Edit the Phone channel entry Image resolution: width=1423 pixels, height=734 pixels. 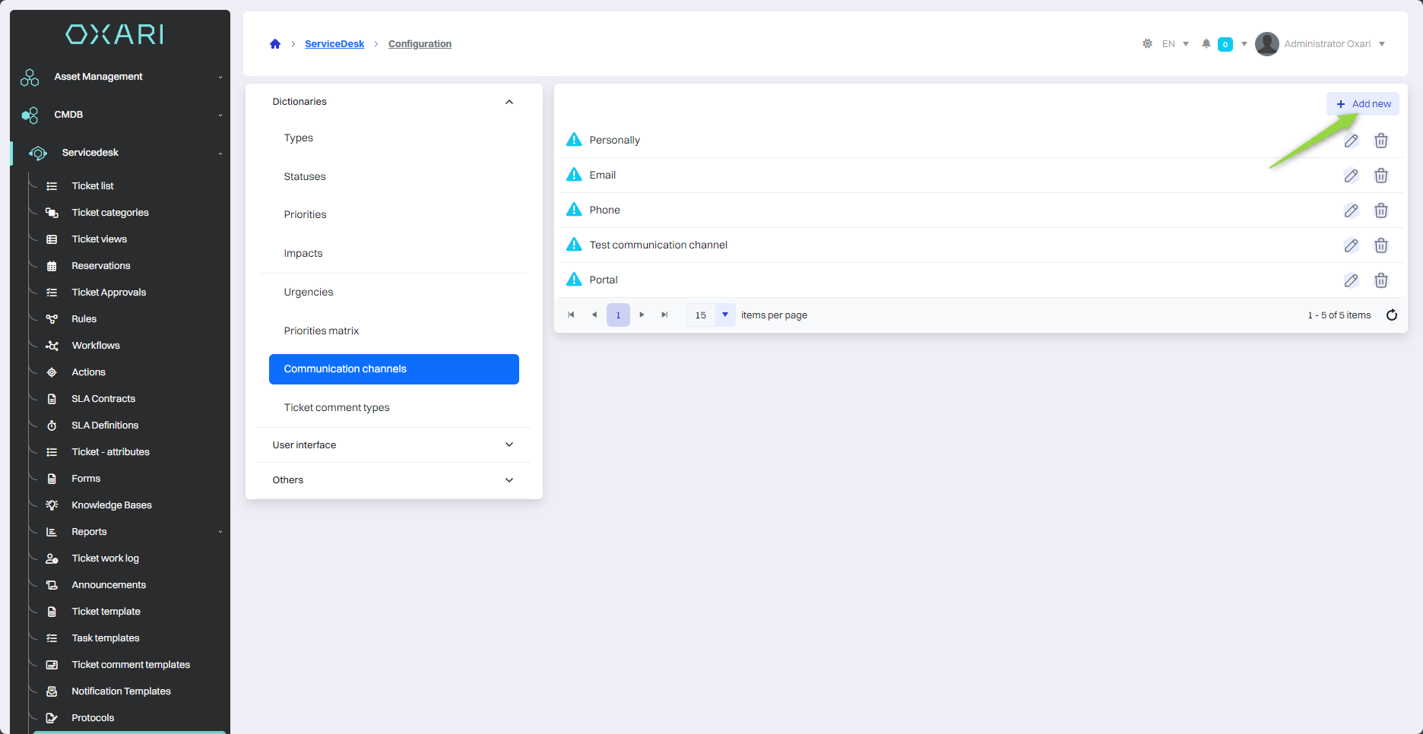1351,210
